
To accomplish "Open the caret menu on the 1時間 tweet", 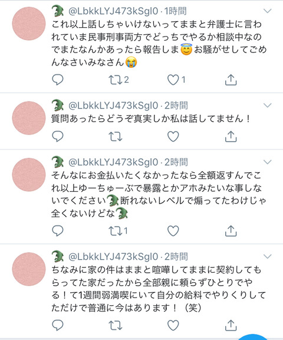I will (x=268, y=11).
